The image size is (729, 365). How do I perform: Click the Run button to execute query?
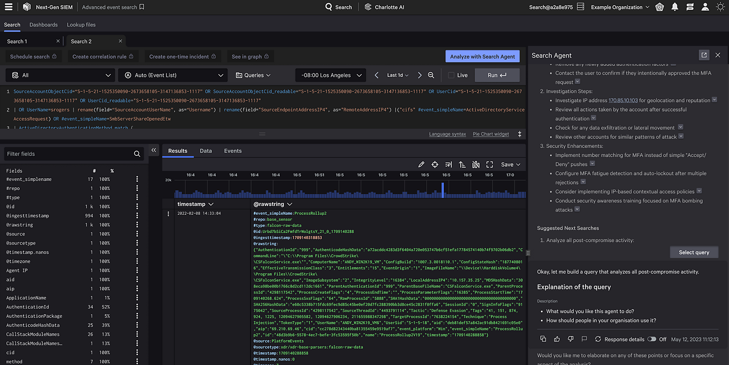(497, 75)
